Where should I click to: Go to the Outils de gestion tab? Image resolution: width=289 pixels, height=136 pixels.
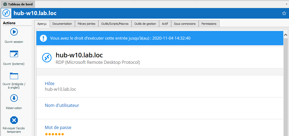(145, 24)
